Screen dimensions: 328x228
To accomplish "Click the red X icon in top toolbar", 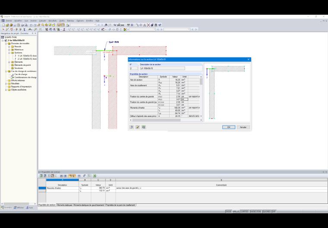I will click(148, 25).
